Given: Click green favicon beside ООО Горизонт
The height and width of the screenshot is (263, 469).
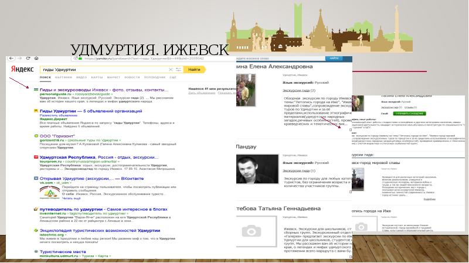Looking at the screenshot, I should [x=36, y=136].
